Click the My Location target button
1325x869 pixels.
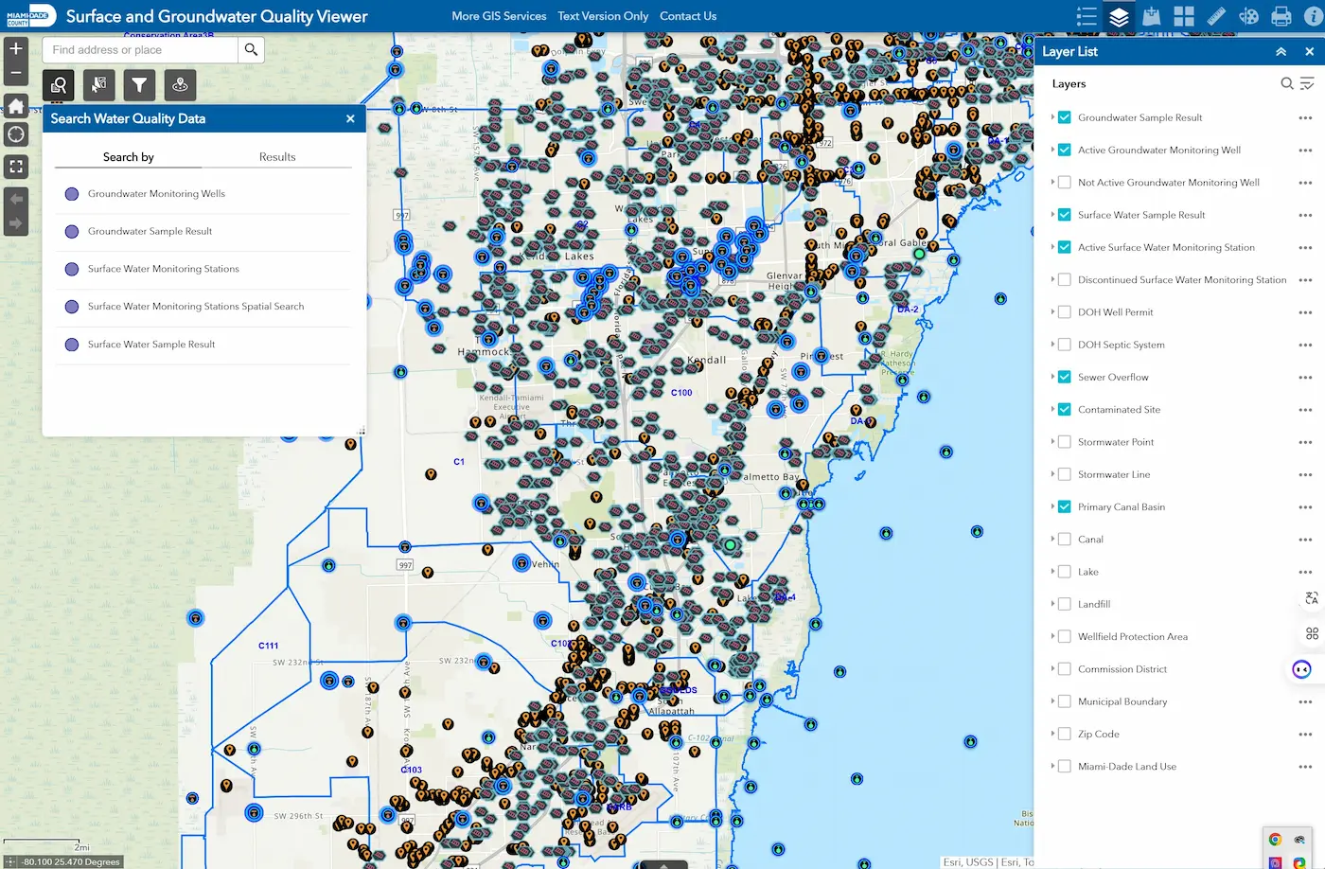(x=16, y=134)
